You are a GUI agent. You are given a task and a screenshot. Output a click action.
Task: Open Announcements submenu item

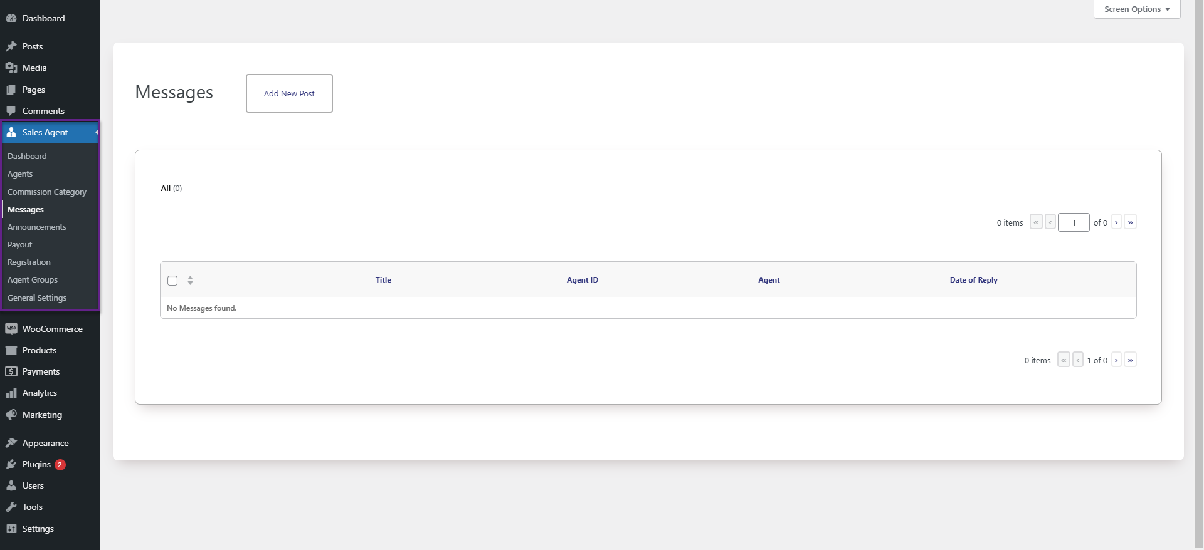(36, 227)
